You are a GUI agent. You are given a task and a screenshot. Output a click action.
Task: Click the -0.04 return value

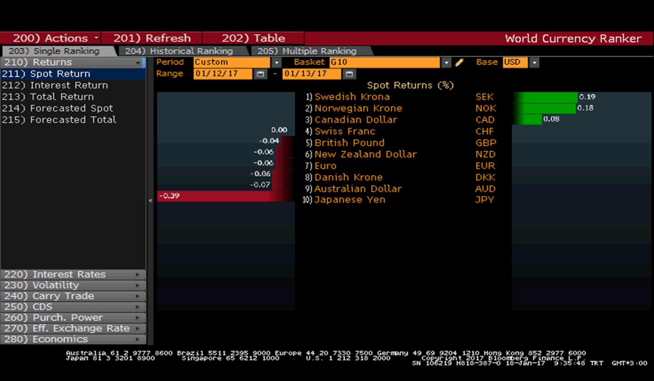(269, 141)
